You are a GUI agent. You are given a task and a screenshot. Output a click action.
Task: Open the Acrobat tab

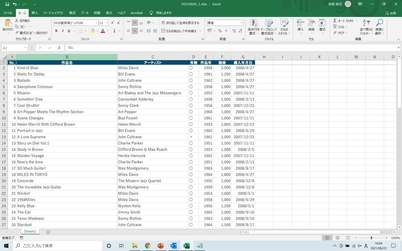pyautogui.click(x=137, y=13)
